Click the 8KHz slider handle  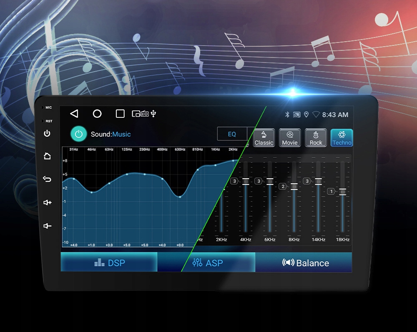pos(294,187)
